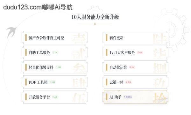Open the PDF 工具箱 card
191x115 pixels.
click(55, 82)
